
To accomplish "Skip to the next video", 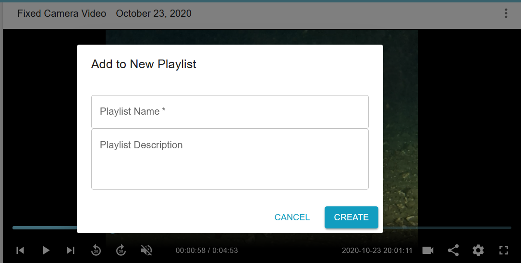I will 71,251.
